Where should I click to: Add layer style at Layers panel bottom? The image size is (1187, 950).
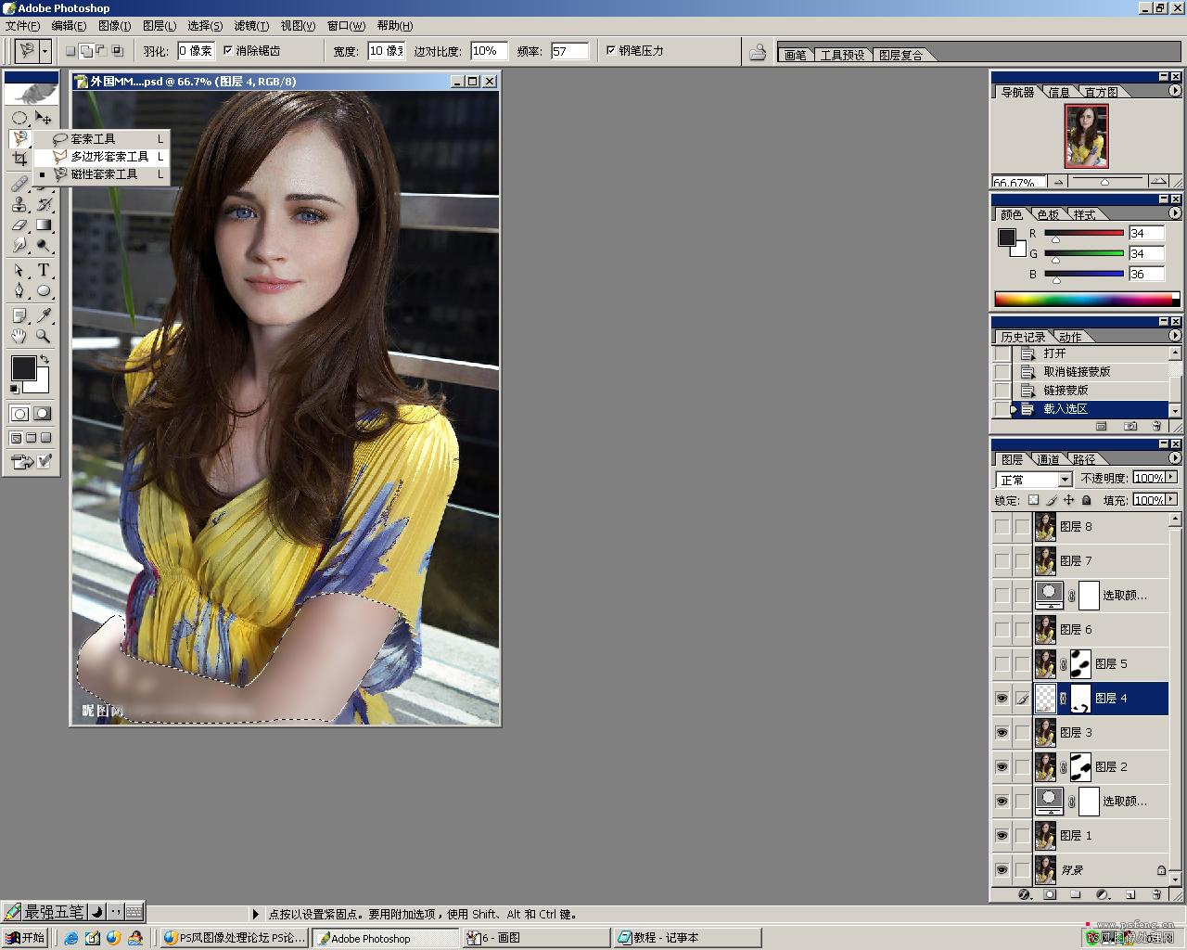click(x=1025, y=894)
